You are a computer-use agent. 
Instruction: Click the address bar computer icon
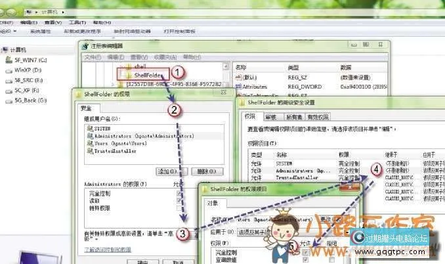click(29, 12)
